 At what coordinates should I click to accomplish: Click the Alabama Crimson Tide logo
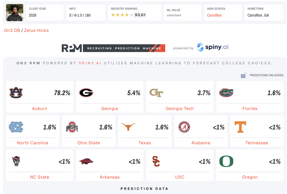coord(184,127)
